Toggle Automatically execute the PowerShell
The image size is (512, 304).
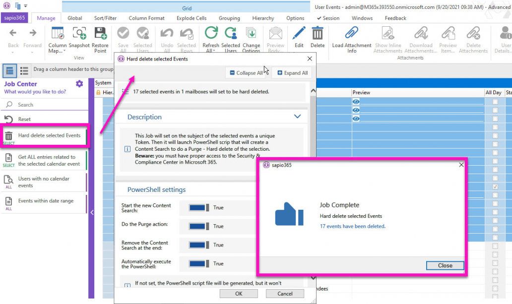[199, 263]
